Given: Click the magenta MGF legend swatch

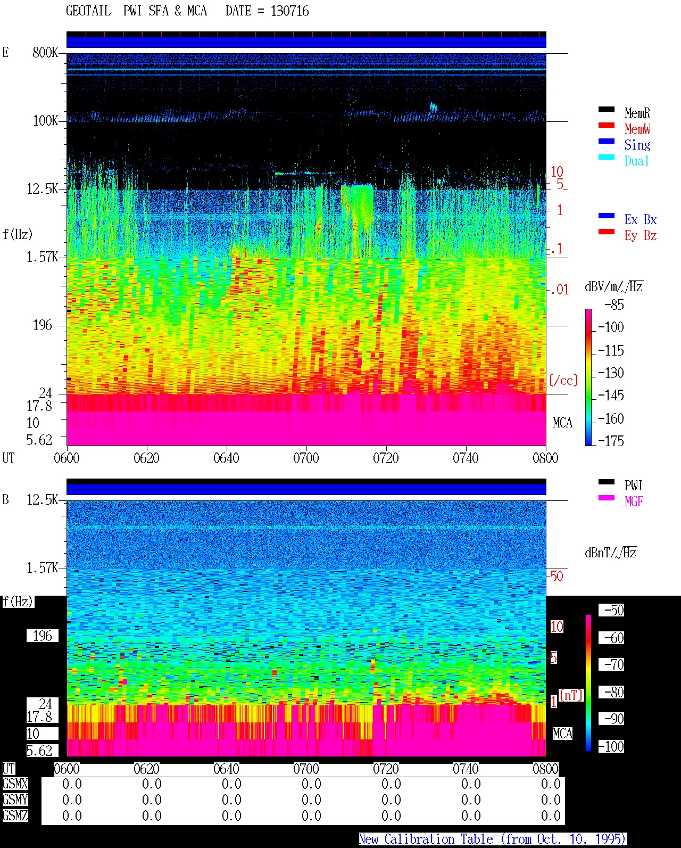Looking at the screenshot, I should click(606, 498).
